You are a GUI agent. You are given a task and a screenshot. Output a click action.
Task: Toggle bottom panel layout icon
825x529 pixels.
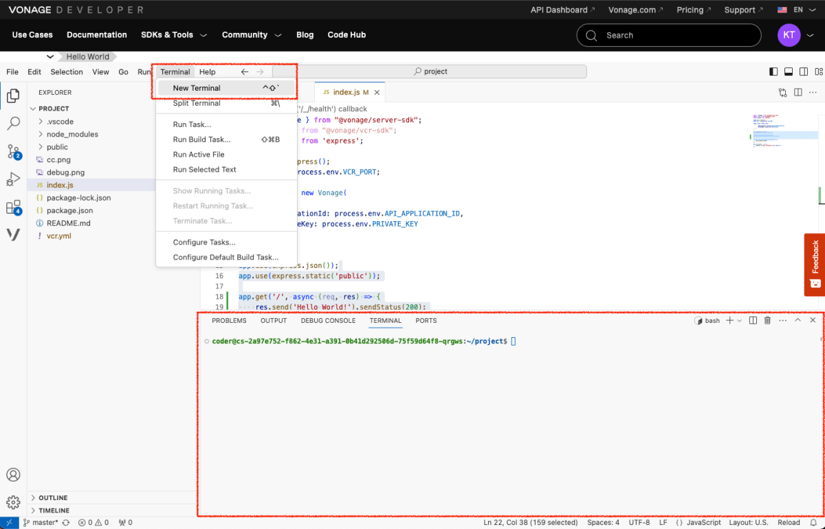point(789,71)
